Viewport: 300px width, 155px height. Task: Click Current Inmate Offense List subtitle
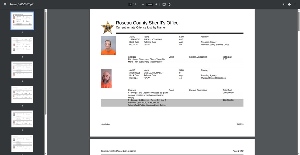(x=140, y=27)
